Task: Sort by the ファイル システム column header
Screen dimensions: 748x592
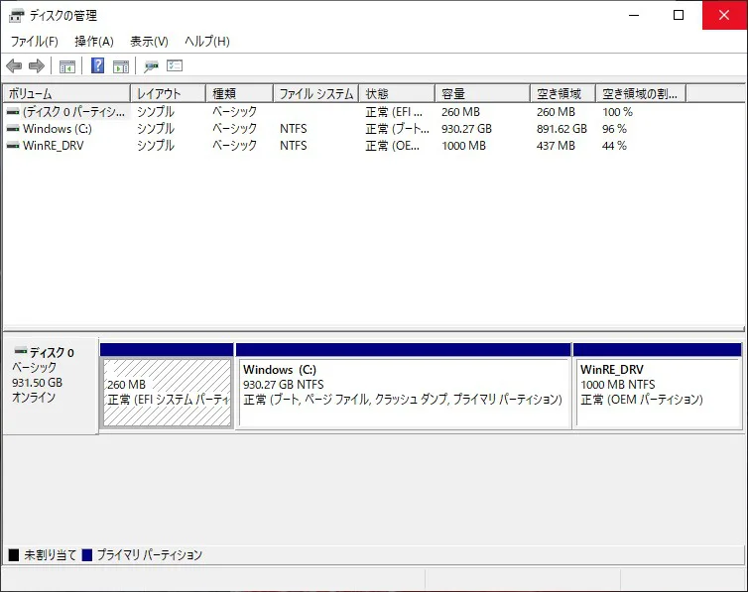Action: point(315,93)
